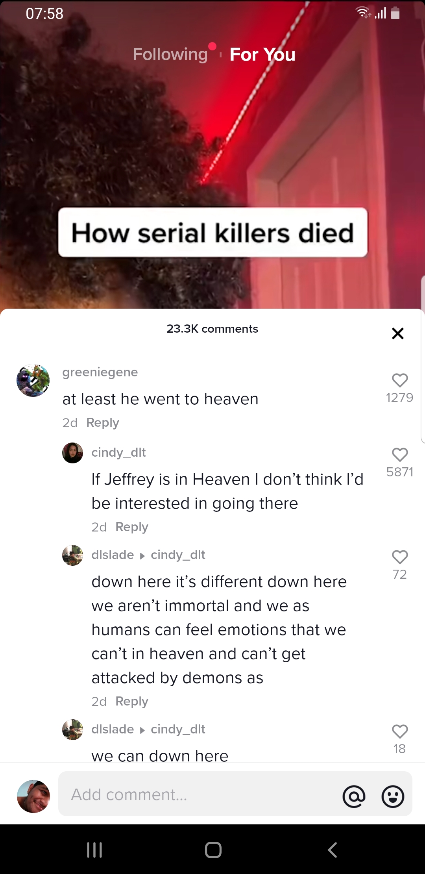The height and width of the screenshot is (874, 425).
Task: Like dlslade's demons comment heart
Action: coord(400,557)
